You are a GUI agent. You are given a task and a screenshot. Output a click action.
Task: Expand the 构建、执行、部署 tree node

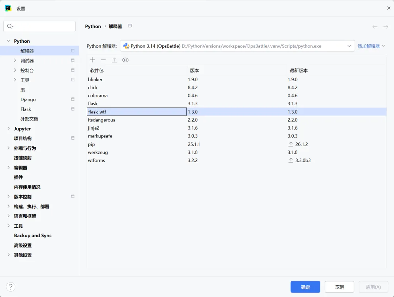(x=8, y=206)
